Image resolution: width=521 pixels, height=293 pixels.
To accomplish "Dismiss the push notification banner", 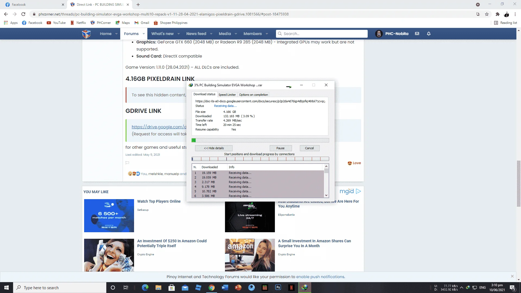I will pos(512,276).
